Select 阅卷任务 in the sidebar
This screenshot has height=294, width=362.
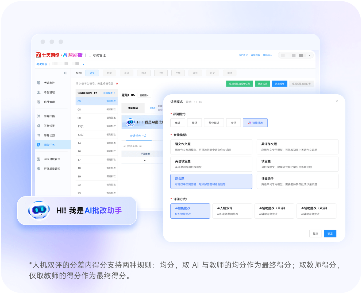point(53,145)
